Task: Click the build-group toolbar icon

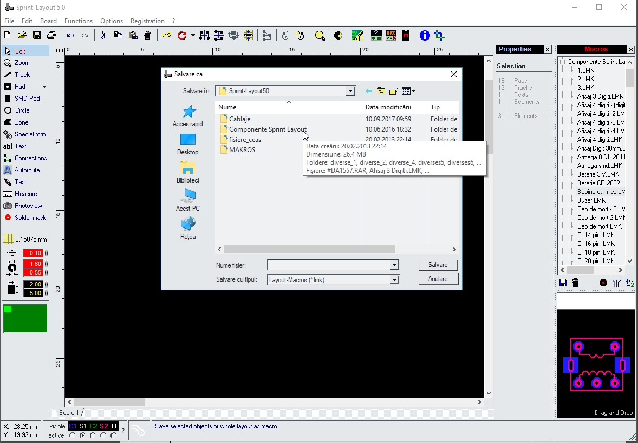Action: 266,35
